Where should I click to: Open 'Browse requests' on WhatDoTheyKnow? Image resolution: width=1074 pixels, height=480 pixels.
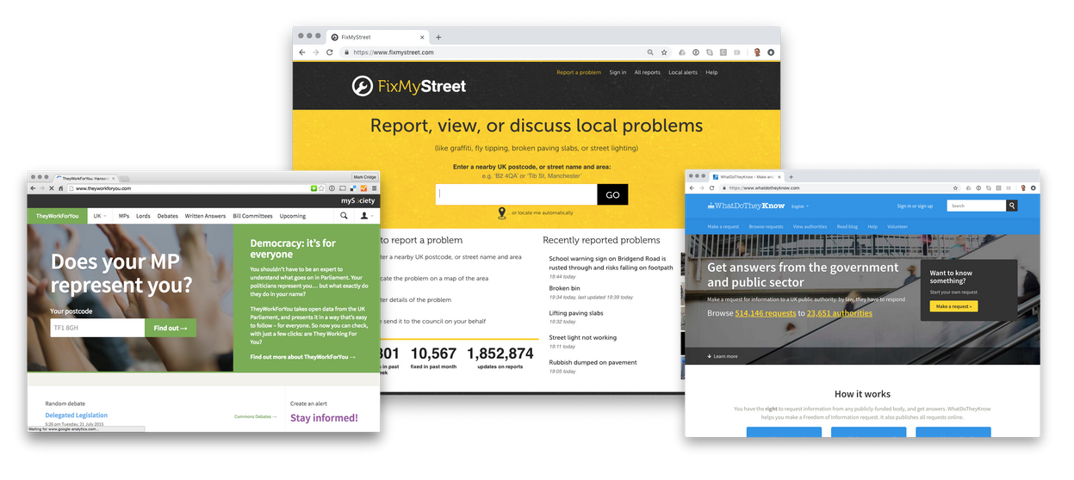coord(766,226)
